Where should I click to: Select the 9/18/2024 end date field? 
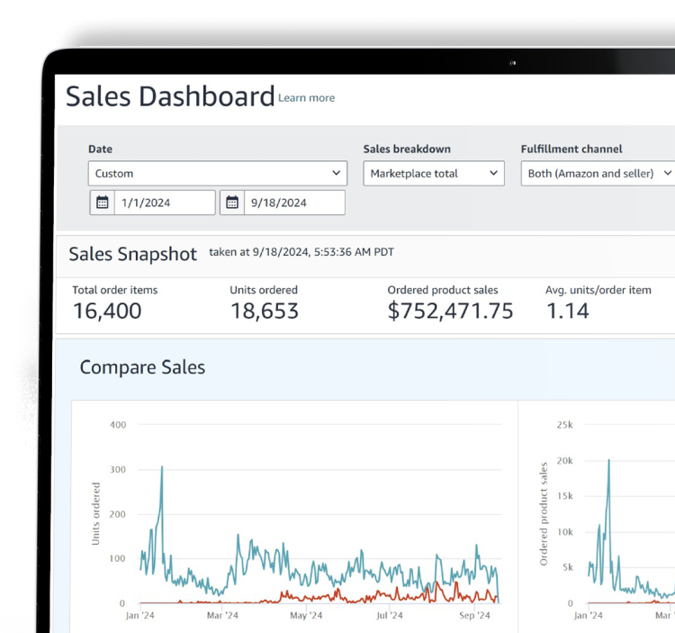[x=294, y=203]
